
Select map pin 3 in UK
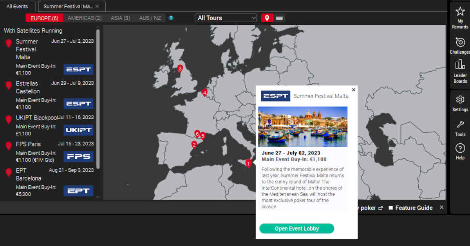180,69
